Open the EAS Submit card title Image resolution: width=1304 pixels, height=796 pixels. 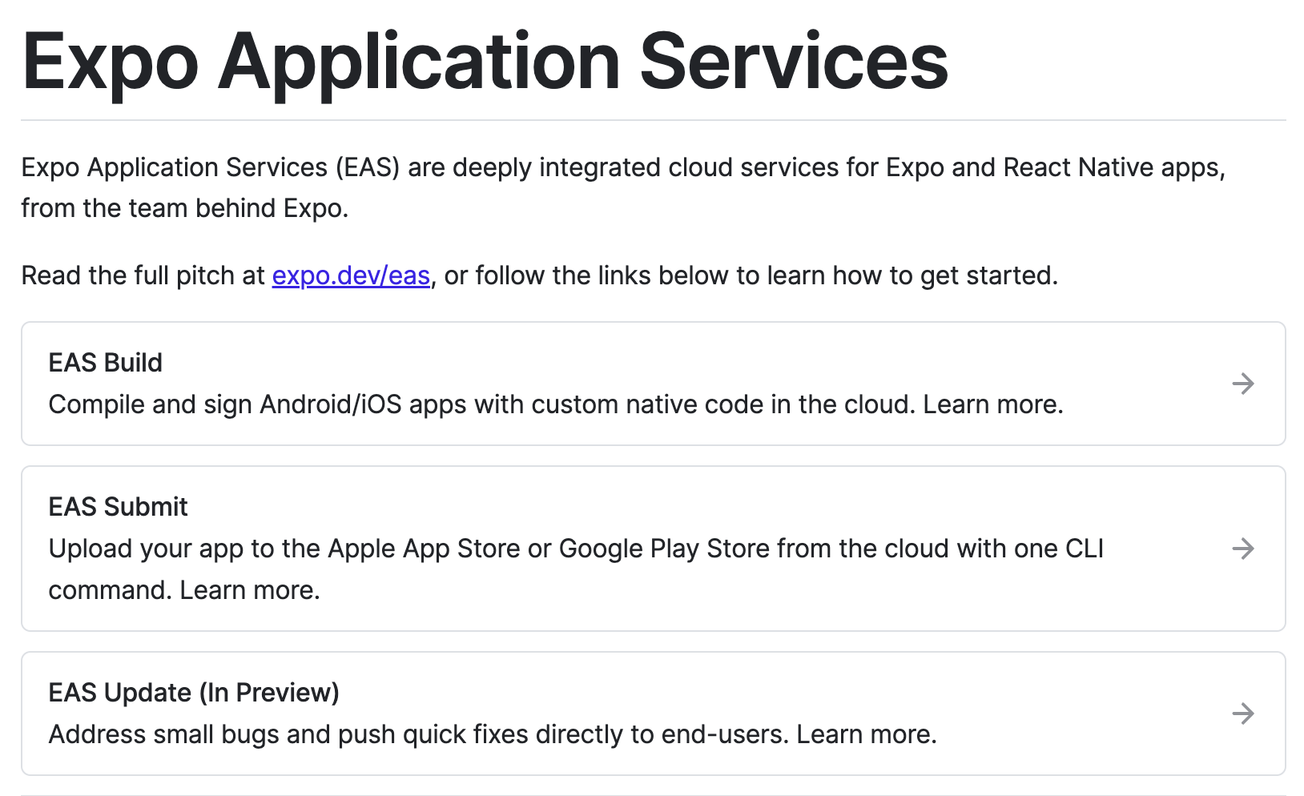[x=119, y=507]
